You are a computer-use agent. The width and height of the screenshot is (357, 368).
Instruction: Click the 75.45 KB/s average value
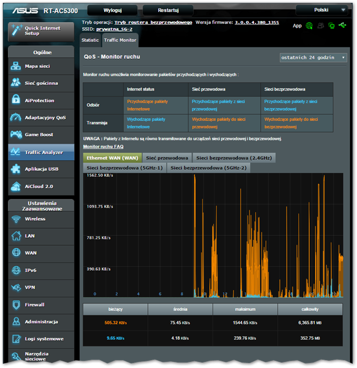[180, 323]
